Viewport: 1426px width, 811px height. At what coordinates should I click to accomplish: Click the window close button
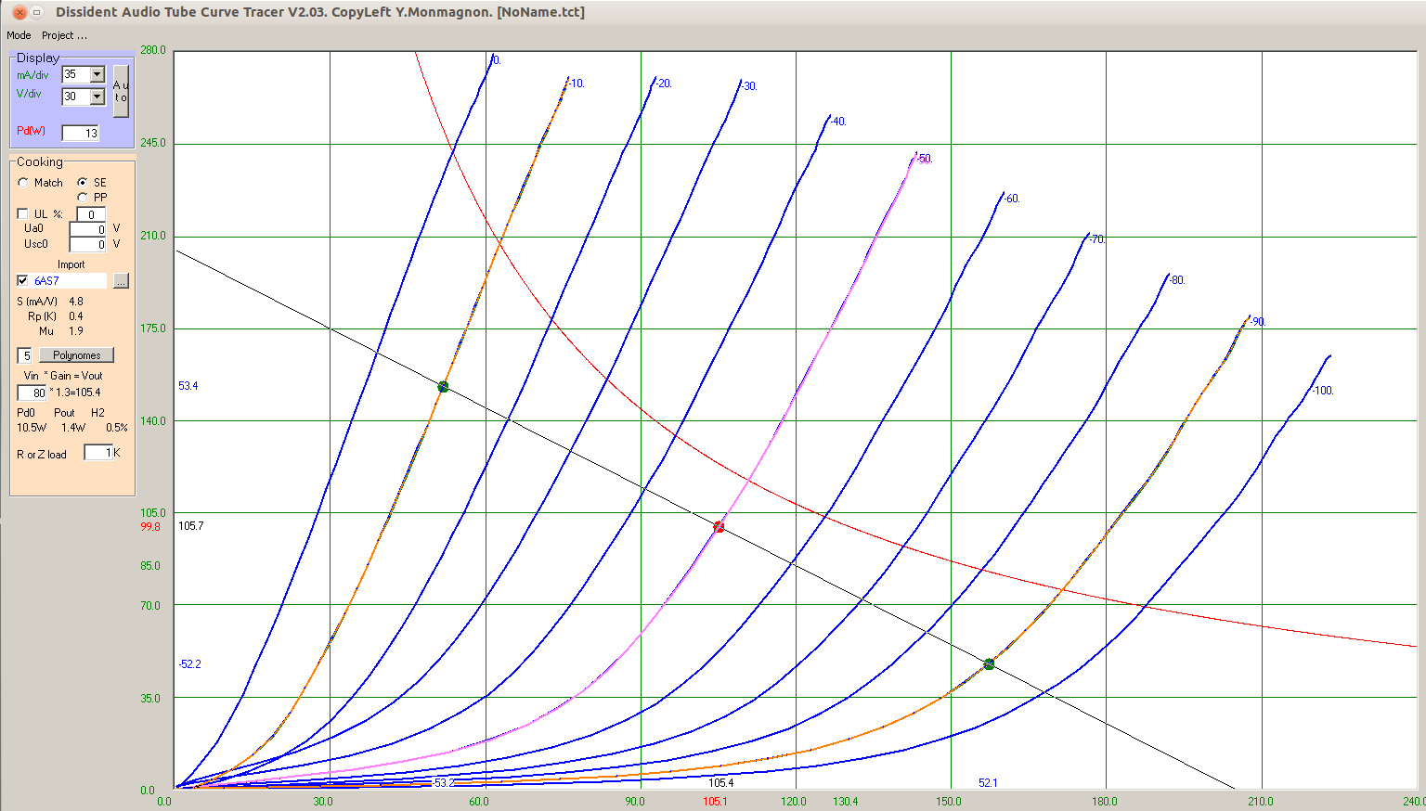pos(19,12)
